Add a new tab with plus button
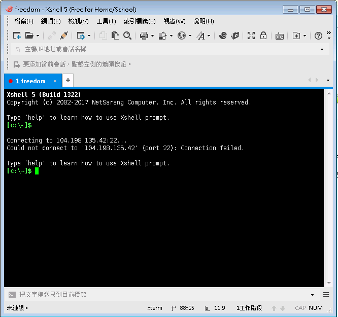Image resolution: width=338 pixels, height=317 pixels. (x=68, y=80)
